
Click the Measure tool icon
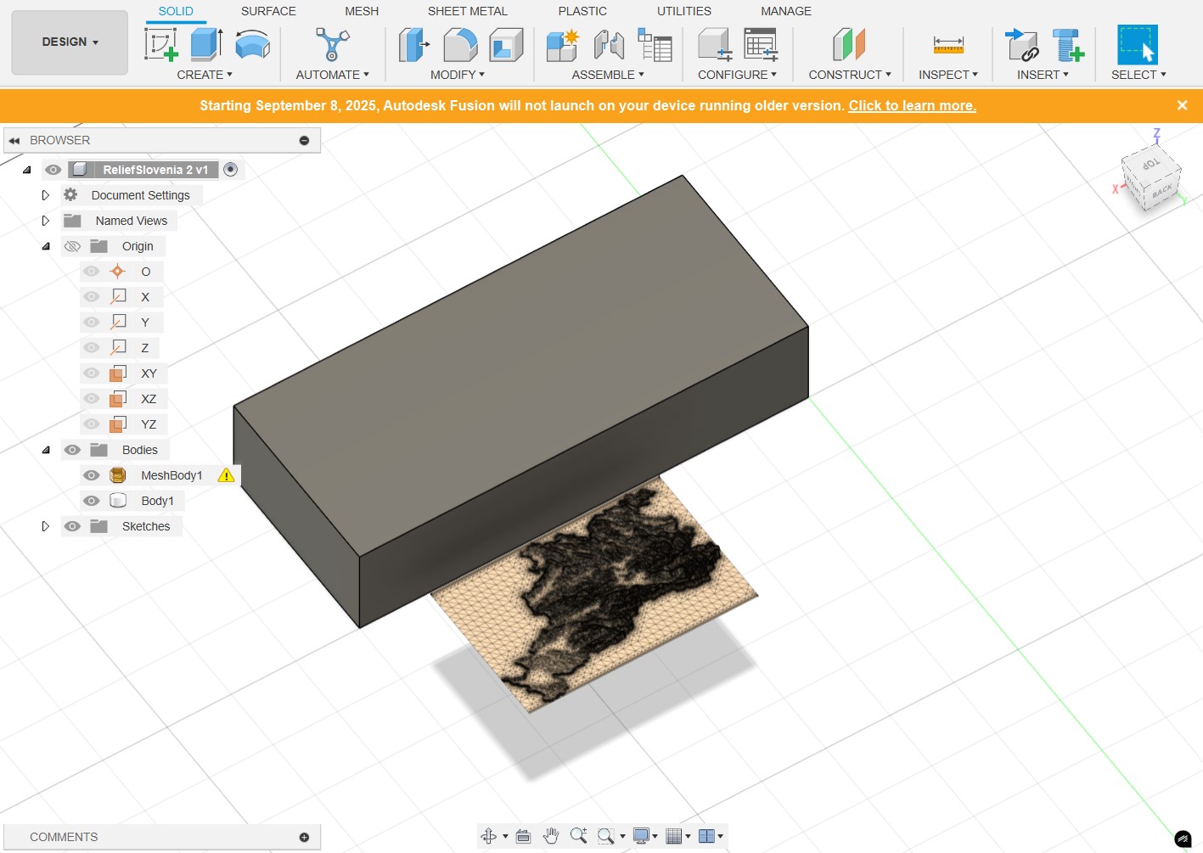[947, 44]
